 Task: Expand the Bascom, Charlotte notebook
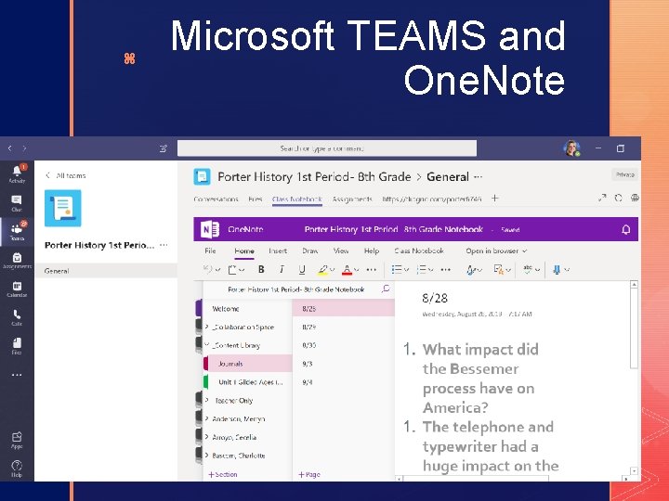click(x=207, y=455)
